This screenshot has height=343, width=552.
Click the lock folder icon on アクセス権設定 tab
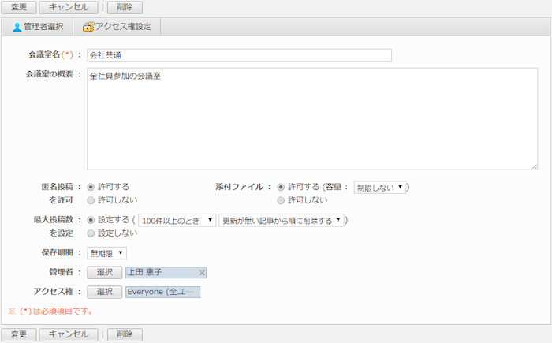(x=88, y=27)
